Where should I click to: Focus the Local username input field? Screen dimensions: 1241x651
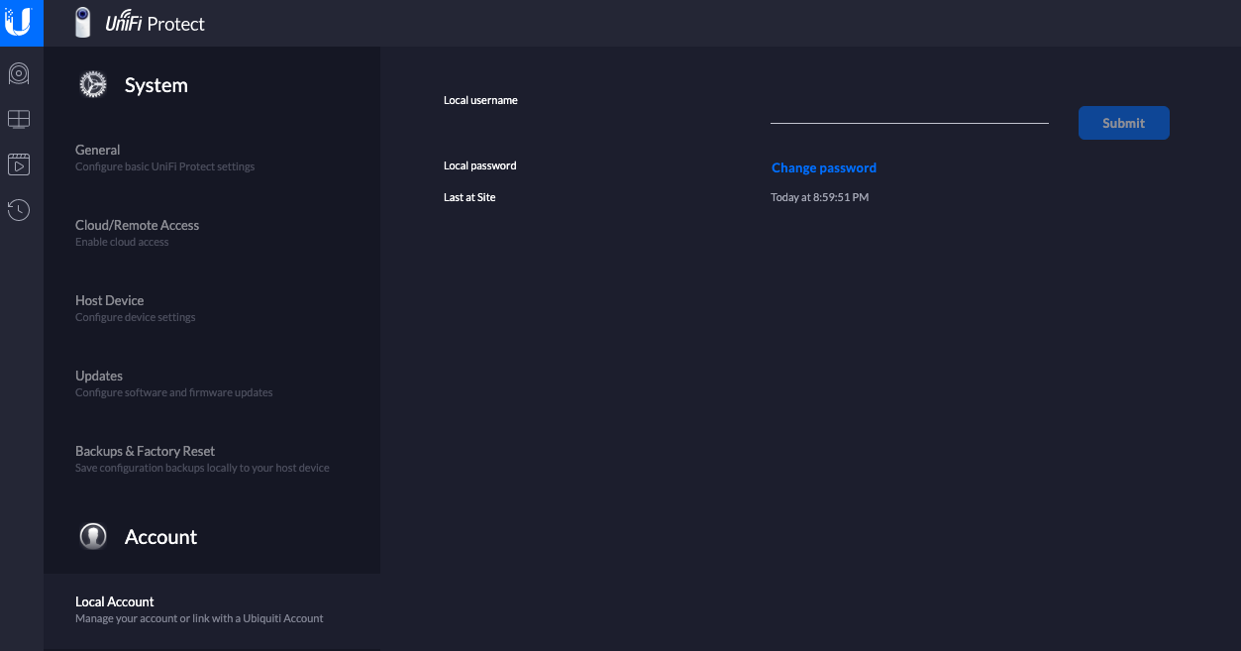pyautogui.click(x=908, y=113)
